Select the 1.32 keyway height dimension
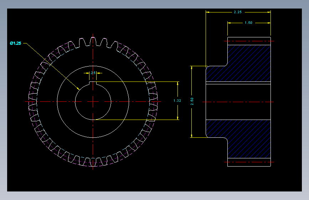 177,101
